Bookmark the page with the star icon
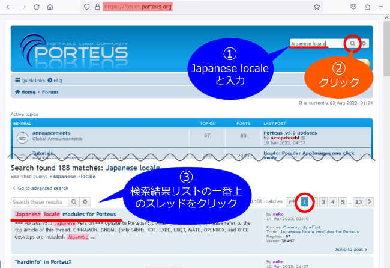Screen dimensions: 390x268 click(317, 7)
